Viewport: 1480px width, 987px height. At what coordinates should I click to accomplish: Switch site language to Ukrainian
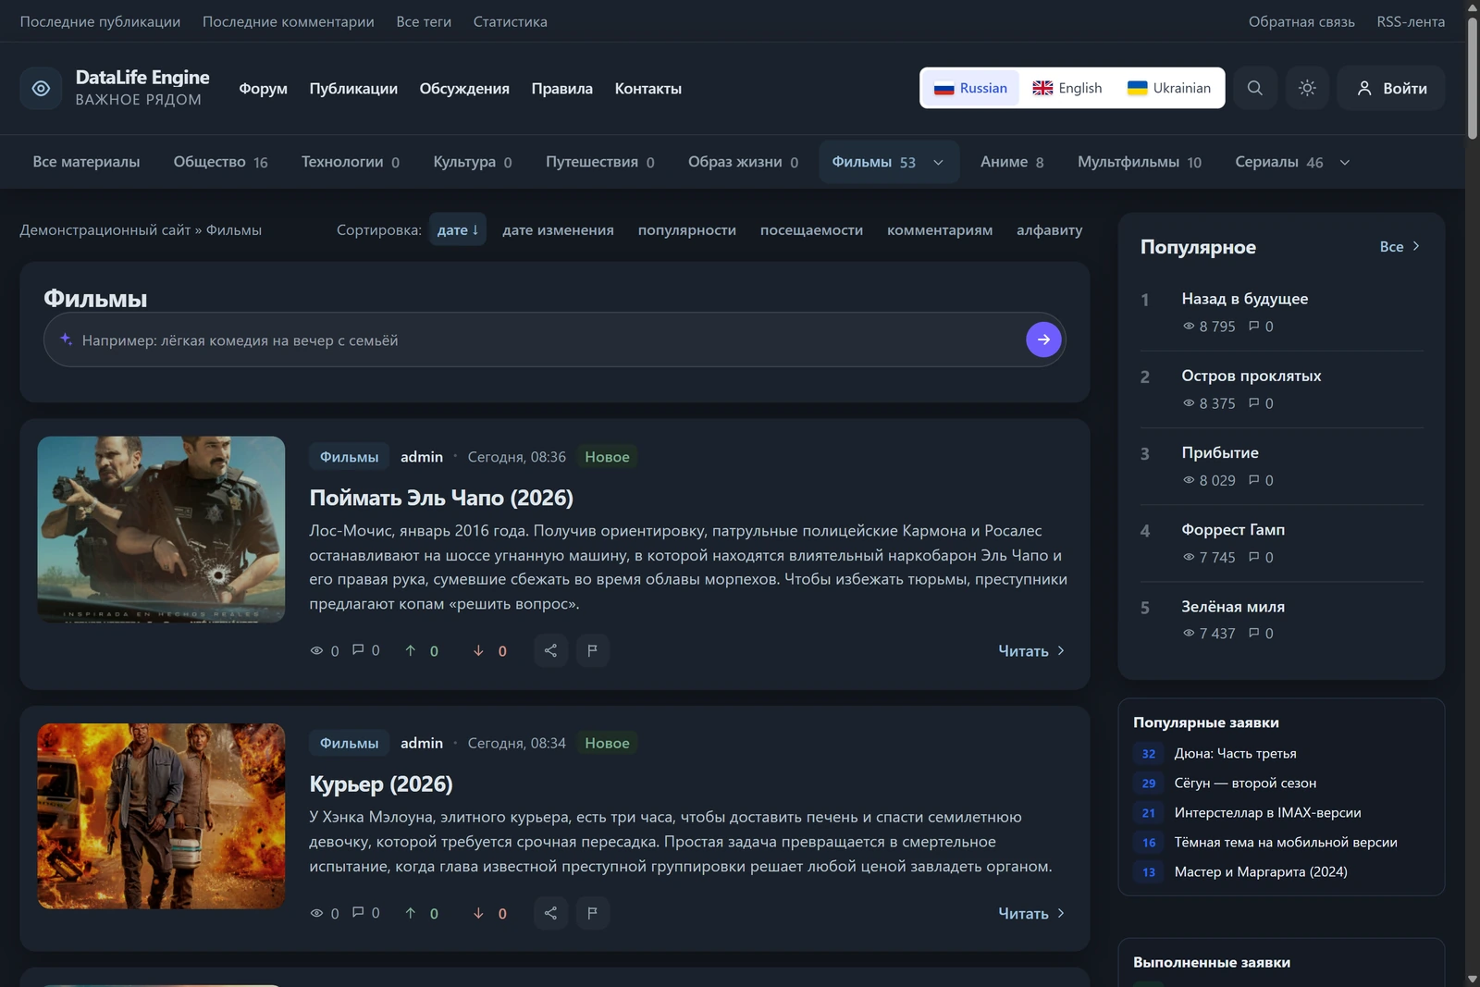pyautogui.click(x=1169, y=88)
